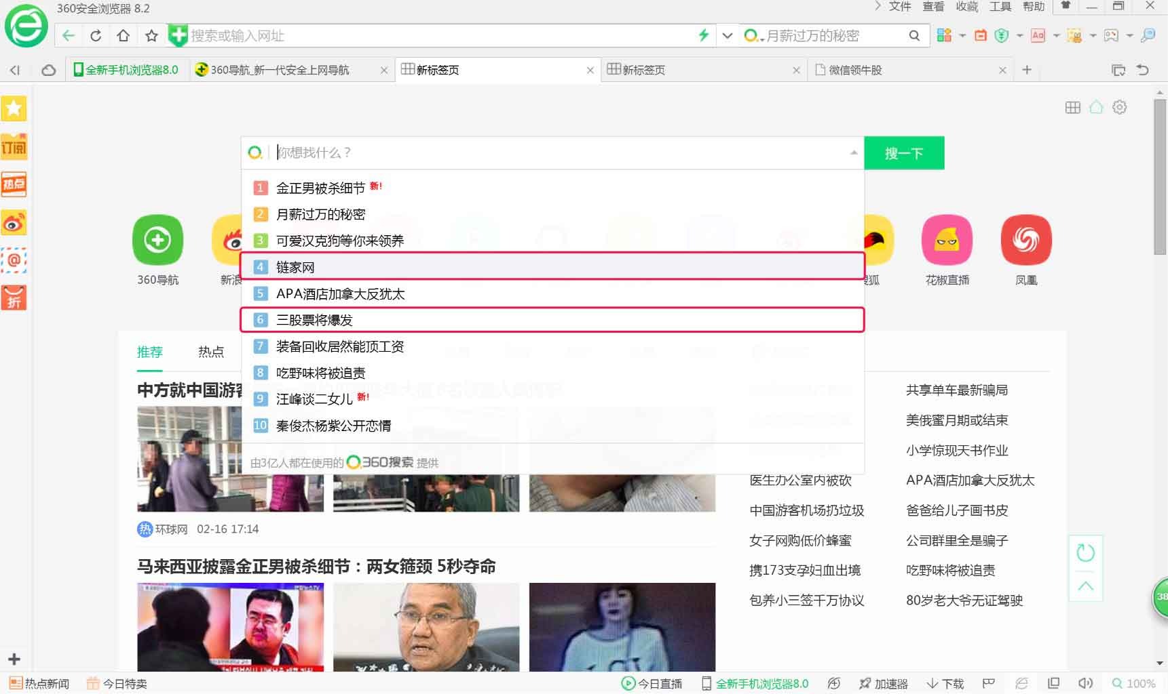Viewport: 1168px width, 694px height.
Task: Click the browser refresh icon
Action: point(96,36)
